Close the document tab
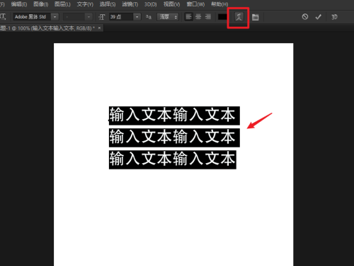The width and height of the screenshot is (354, 266). 99,28
